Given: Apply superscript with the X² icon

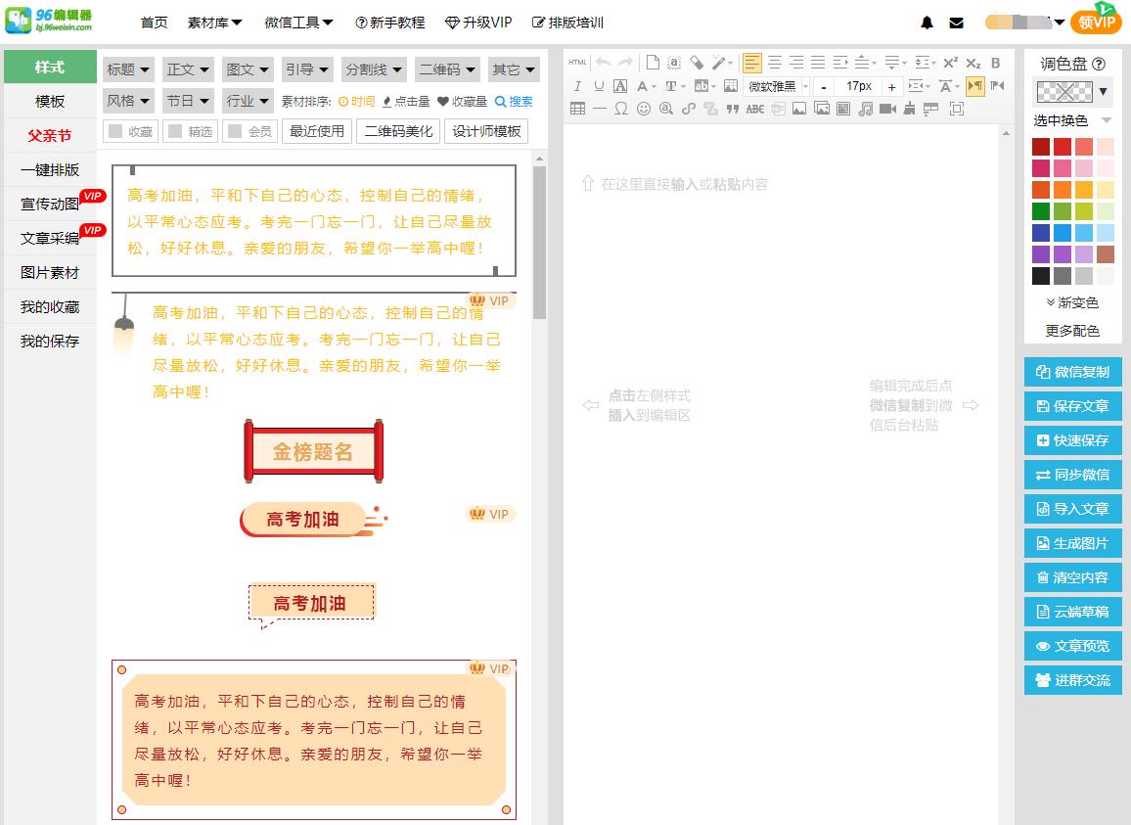Looking at the screenshot, I should pos(950,62).
